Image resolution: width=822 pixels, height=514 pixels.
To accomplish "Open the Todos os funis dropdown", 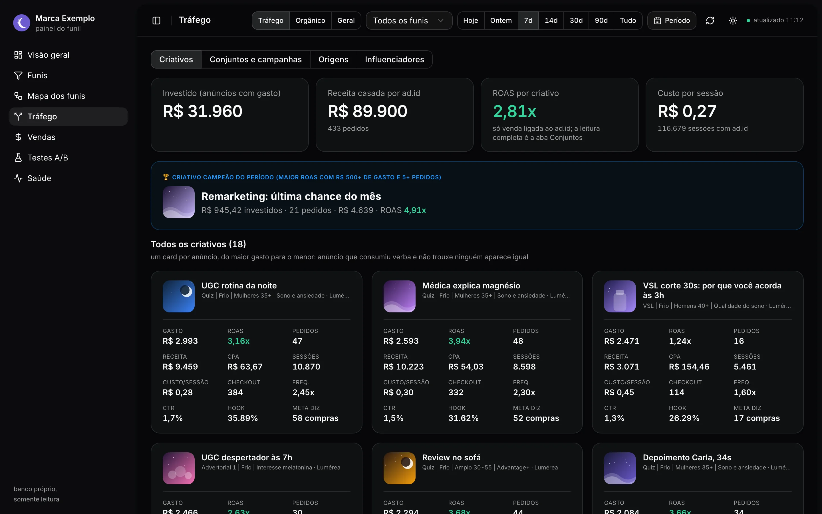I will [409, 20].
